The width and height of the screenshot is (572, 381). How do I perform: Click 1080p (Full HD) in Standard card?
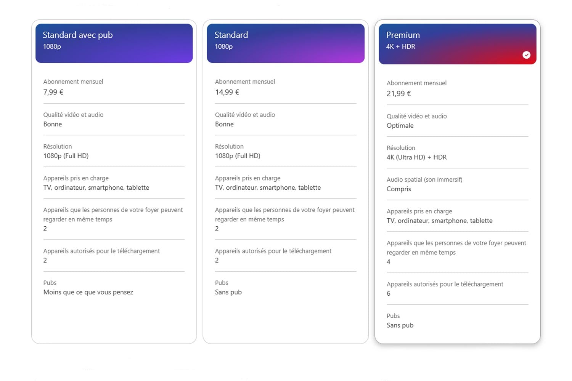pyautogui.click(x=237, y=156)
